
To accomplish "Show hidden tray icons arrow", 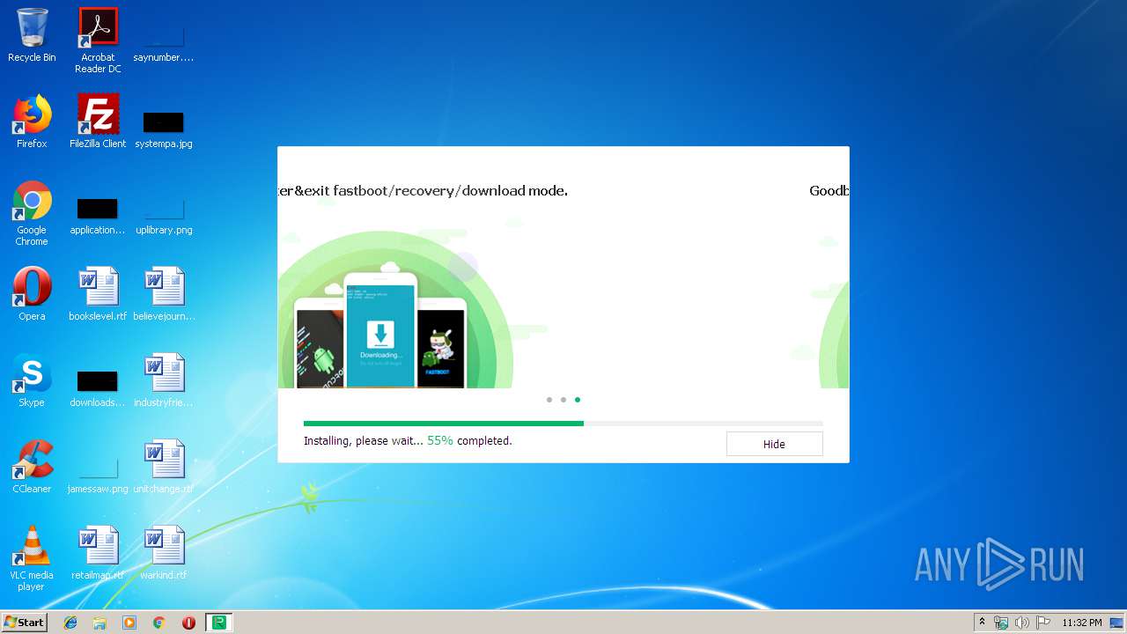I will [982, 623].
